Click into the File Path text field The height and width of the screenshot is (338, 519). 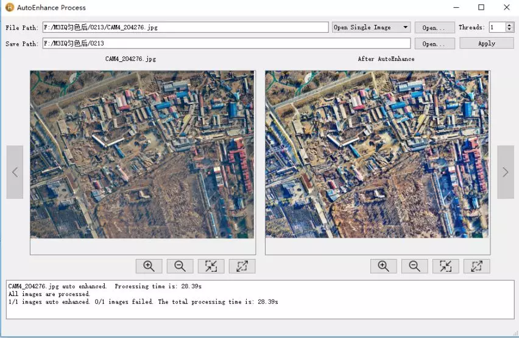click(185, 27)
